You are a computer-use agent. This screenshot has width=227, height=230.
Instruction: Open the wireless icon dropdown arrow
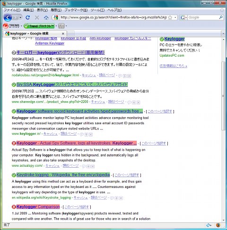66,26
